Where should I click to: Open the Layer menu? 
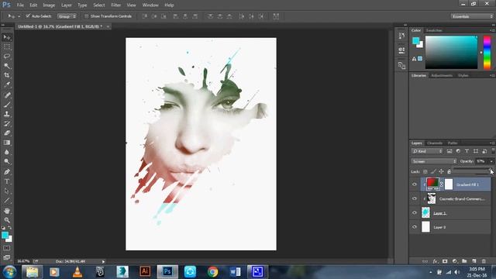pos(66,5)
